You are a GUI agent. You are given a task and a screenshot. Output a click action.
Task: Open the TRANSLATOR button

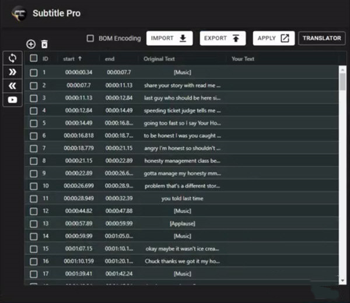(321, 38)
